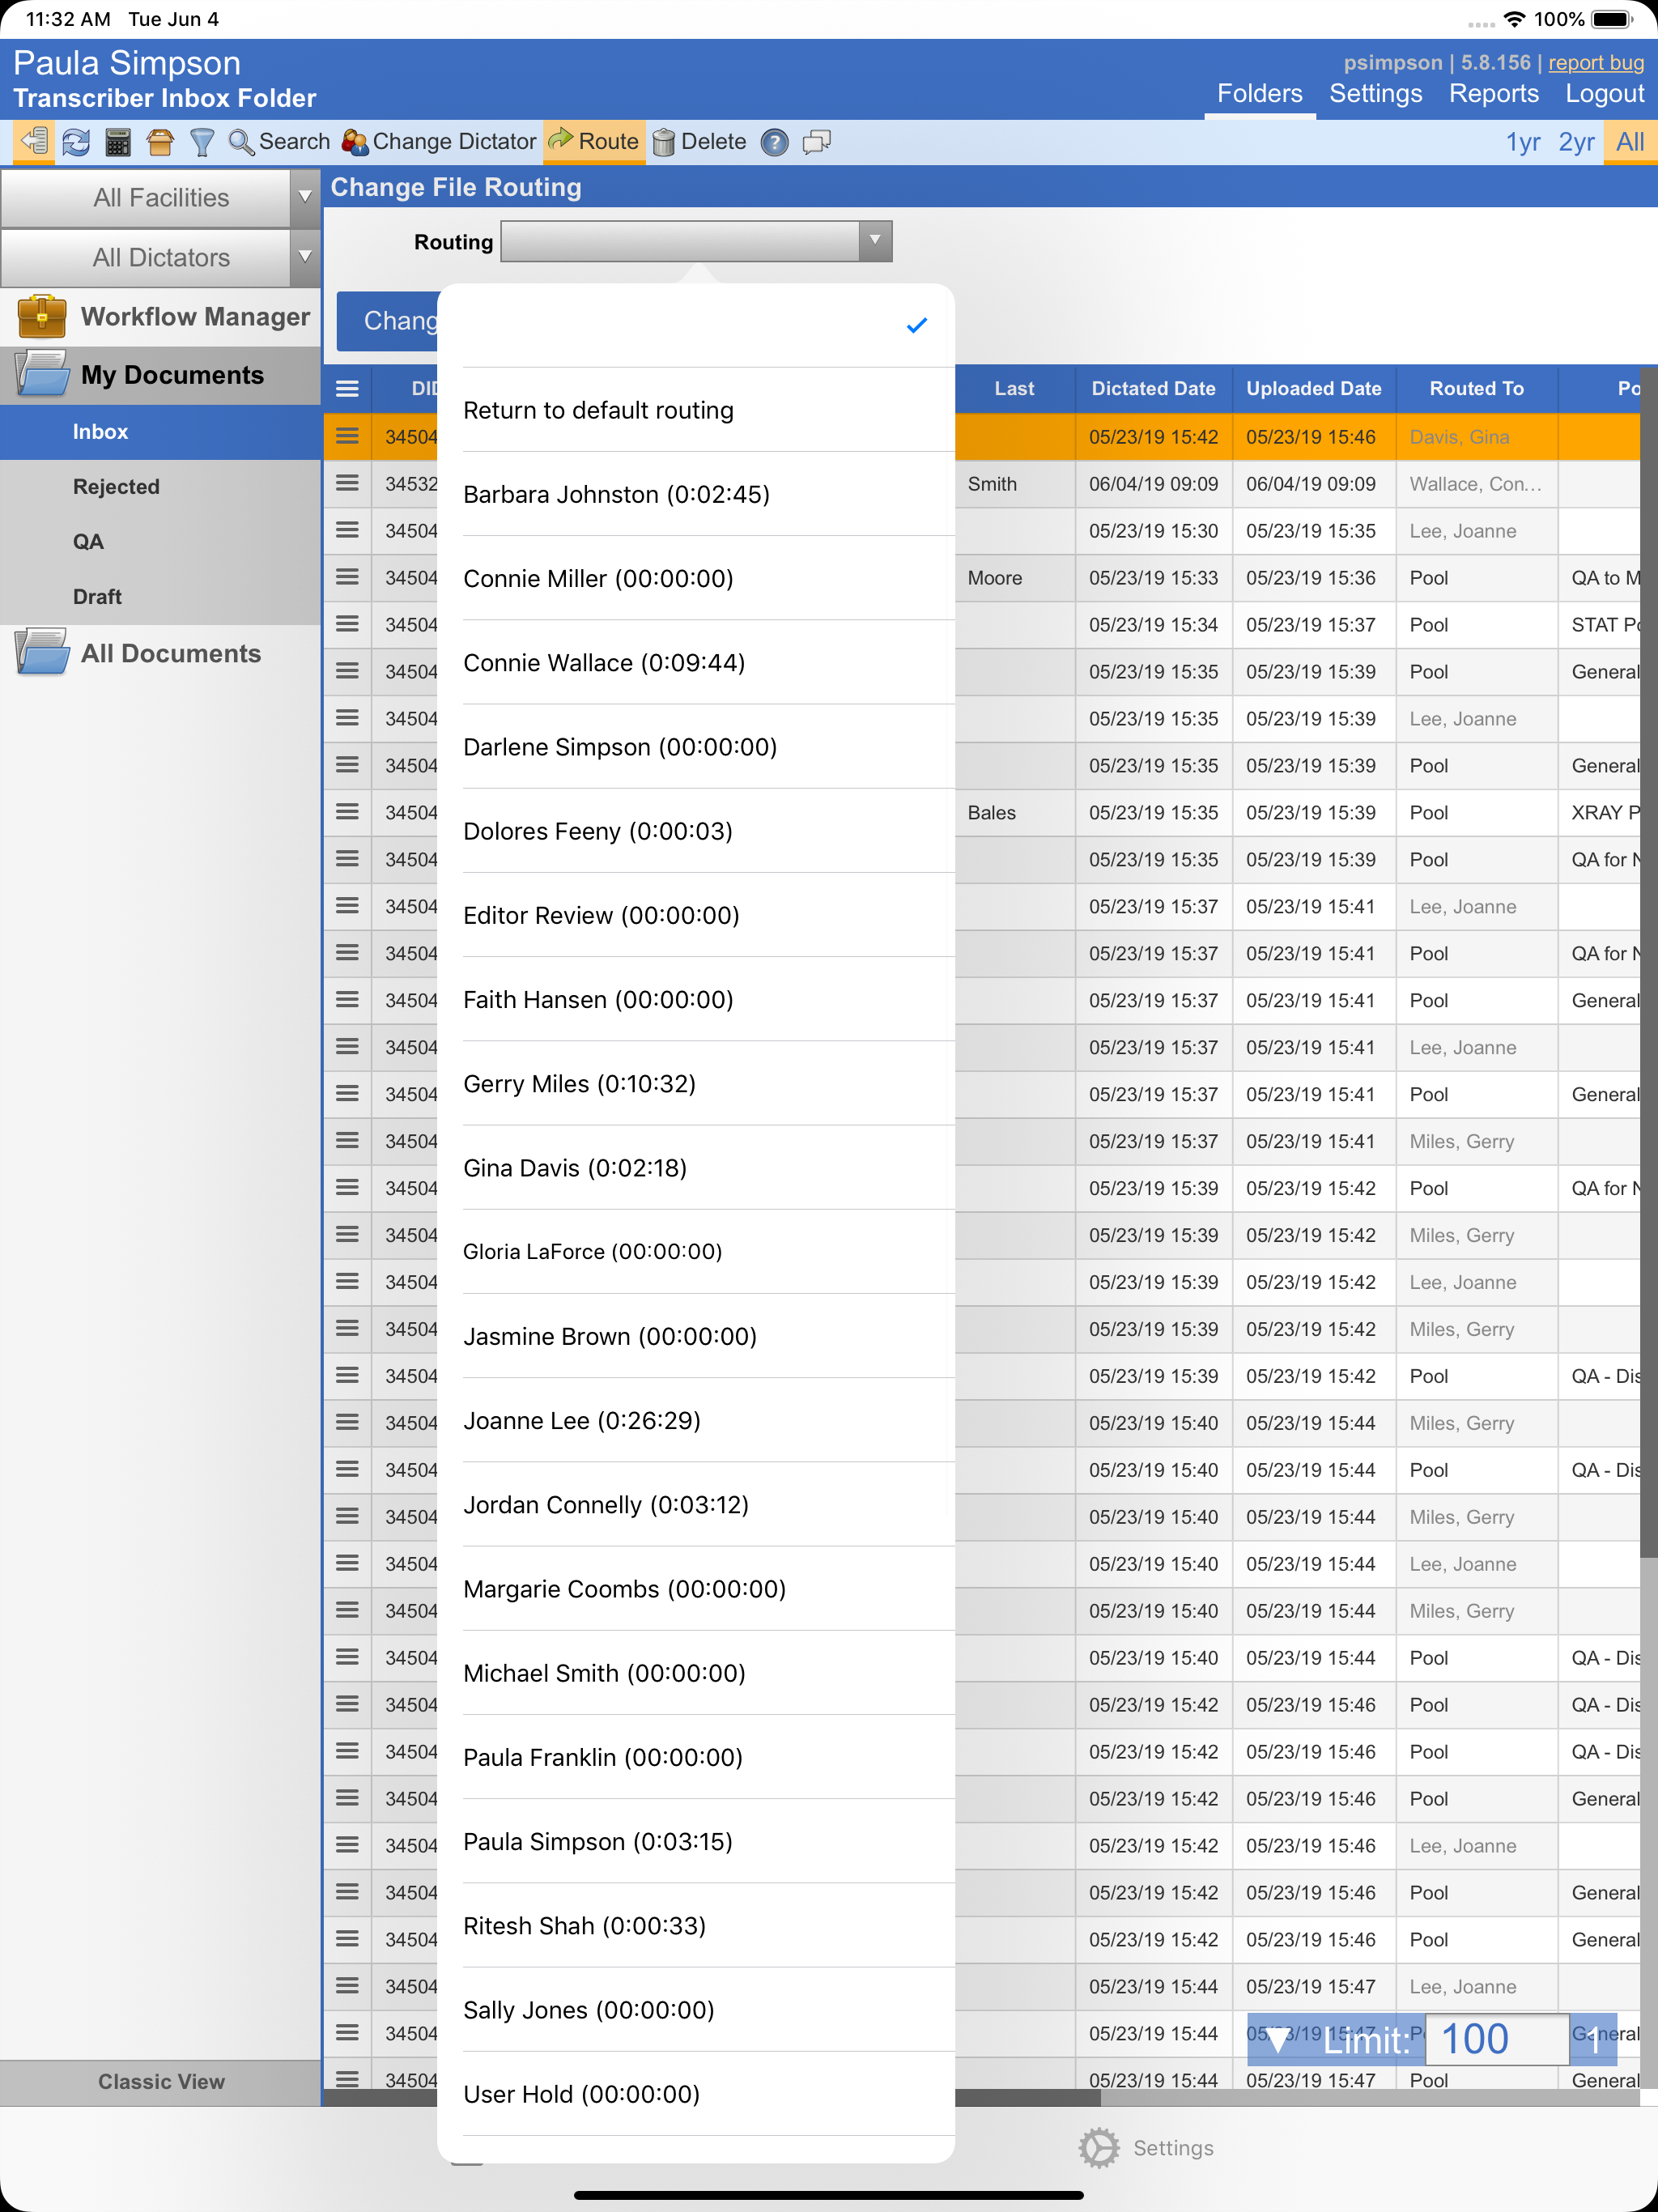This screenshot has height=2212, width=1658.
Task: Open the QA folder in sidebar
Action: 160,542
